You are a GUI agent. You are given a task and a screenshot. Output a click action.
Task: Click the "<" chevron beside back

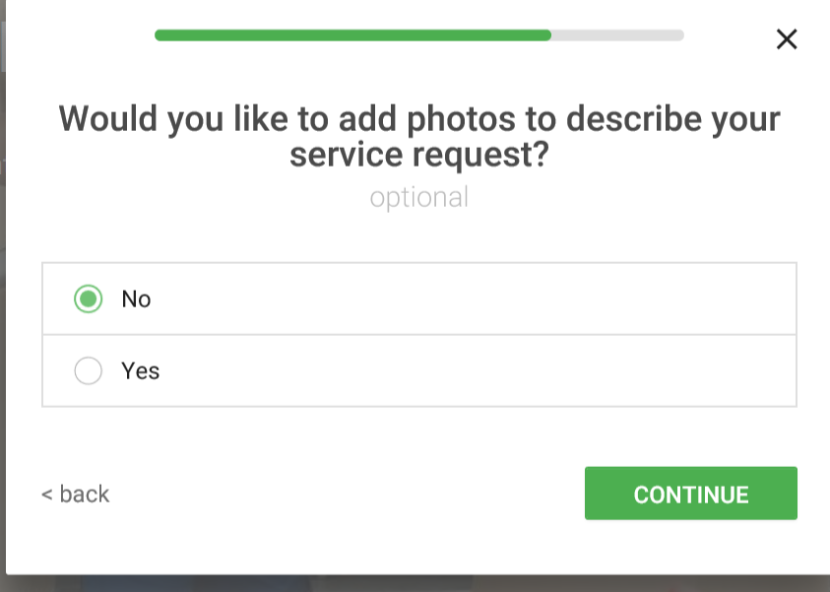[46, 493]
